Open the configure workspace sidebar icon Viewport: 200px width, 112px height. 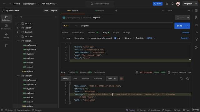coord(6,45)
